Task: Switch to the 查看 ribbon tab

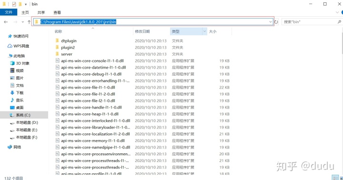Action: click(57, 12)
